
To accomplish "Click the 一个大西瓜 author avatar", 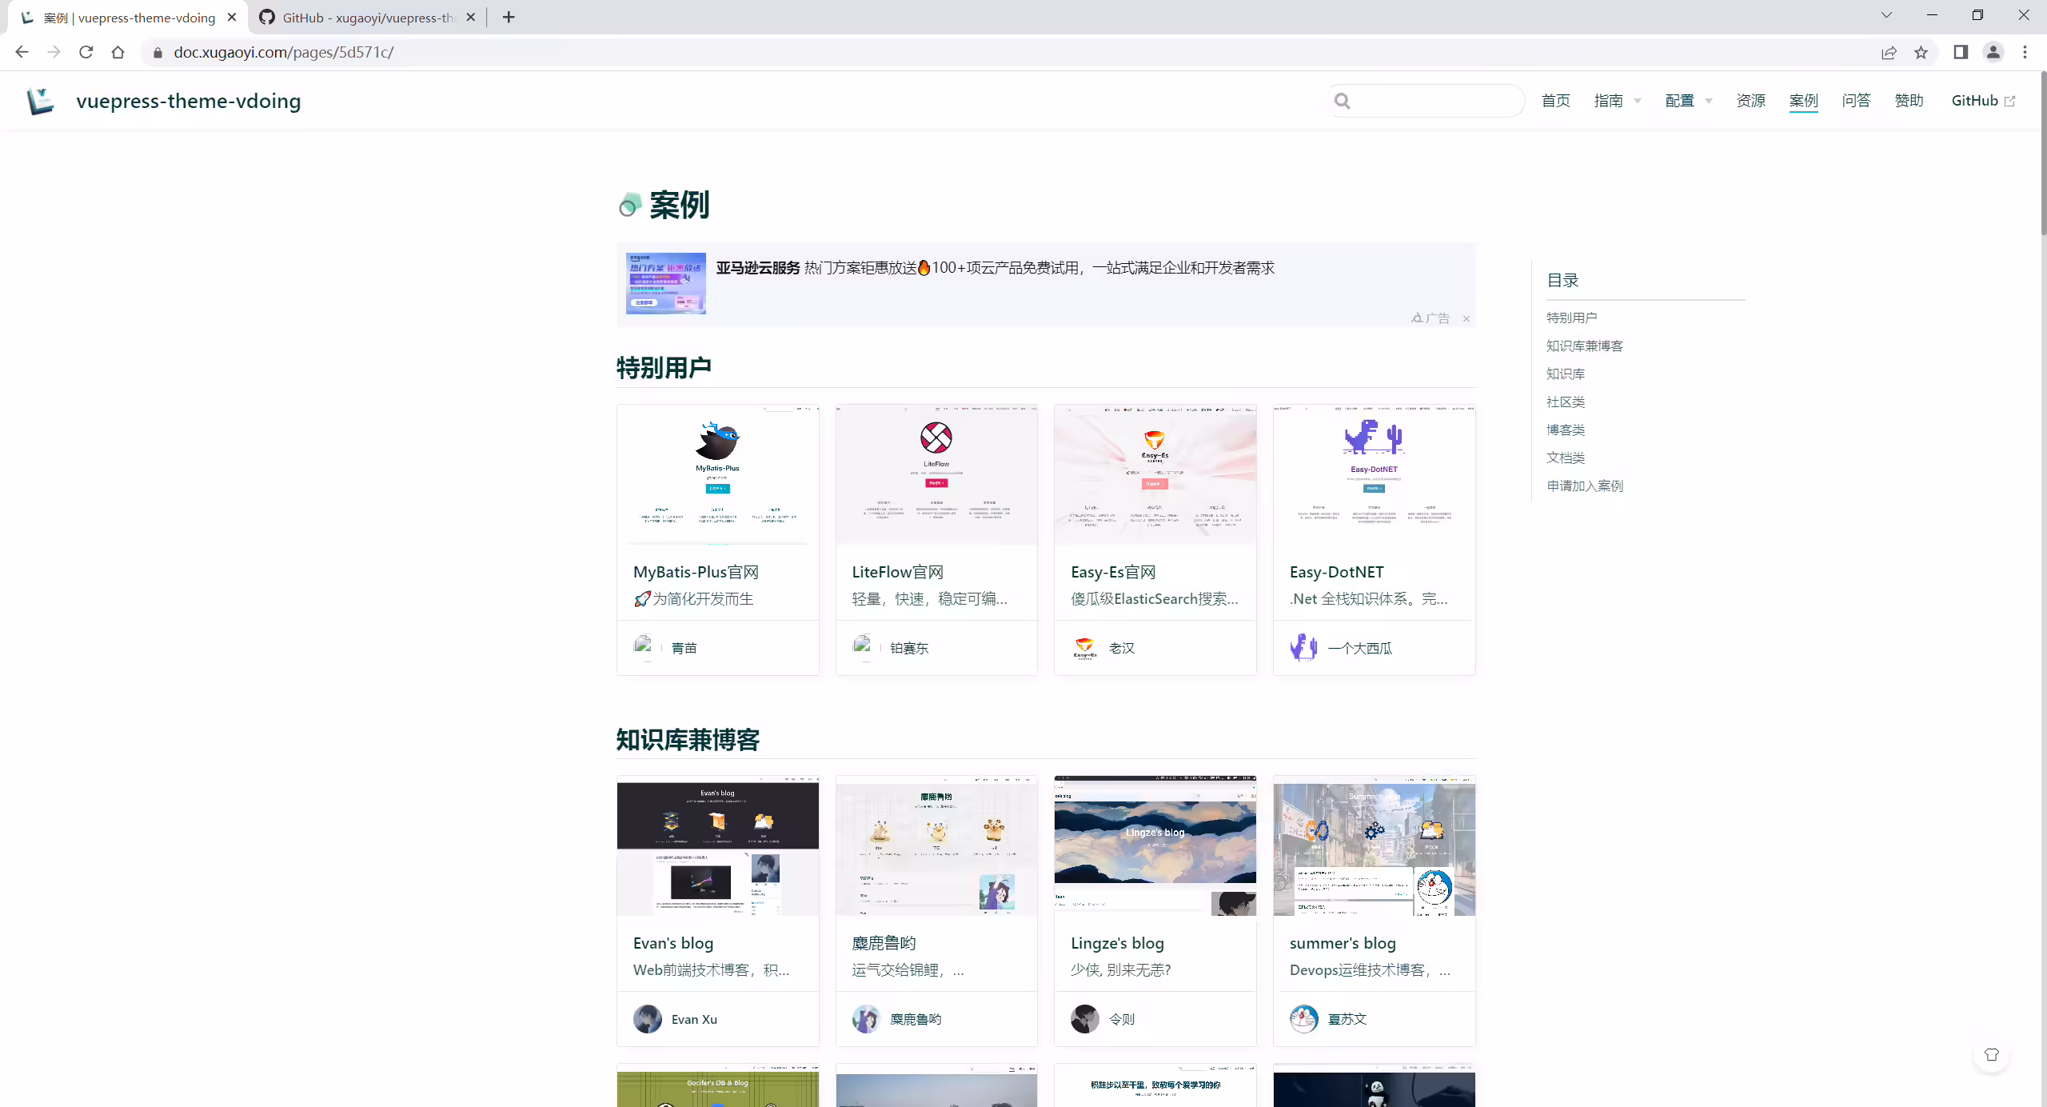I will pos(1304,647).
